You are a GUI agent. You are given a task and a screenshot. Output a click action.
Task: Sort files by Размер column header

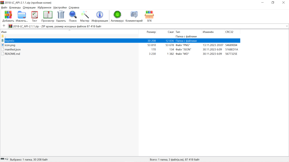click(x=151, y=32)
